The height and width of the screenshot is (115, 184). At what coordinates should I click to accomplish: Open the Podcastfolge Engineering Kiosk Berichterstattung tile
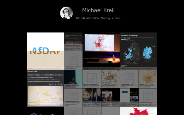92,79
